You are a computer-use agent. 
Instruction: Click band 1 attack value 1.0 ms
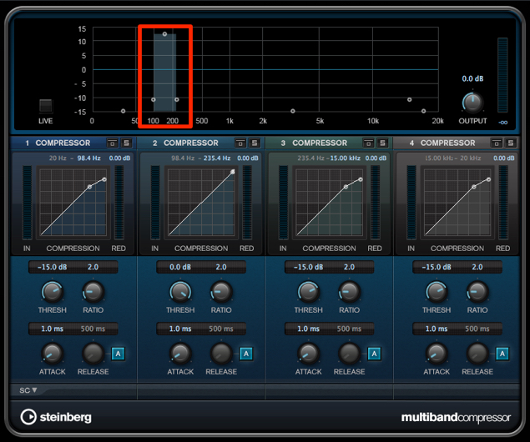click(52, 329)
